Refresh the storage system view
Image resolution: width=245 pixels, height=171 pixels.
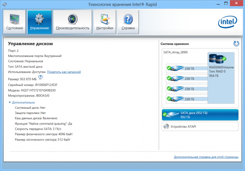(x=236, y=44)
